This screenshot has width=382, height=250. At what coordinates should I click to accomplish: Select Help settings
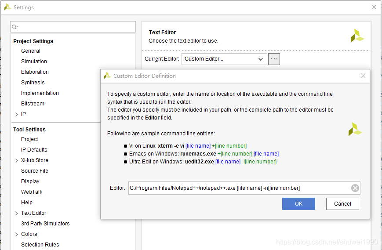click(x=26, y=203)
